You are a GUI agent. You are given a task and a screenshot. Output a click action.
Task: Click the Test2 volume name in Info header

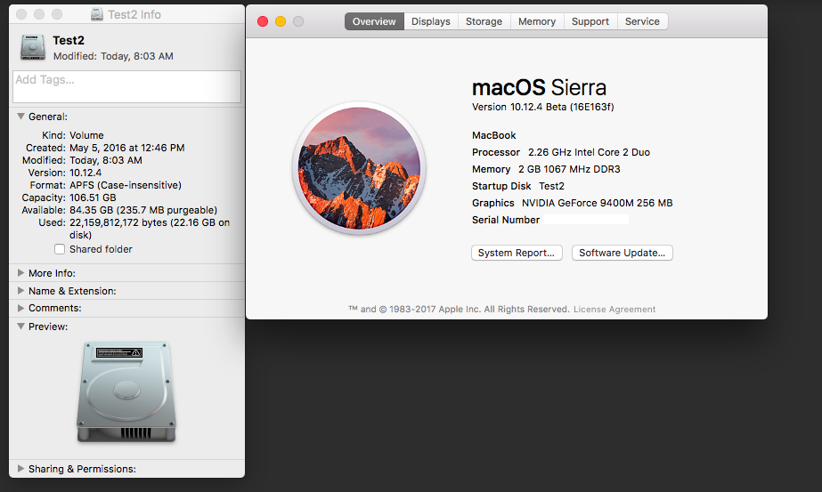click(69, 40)
